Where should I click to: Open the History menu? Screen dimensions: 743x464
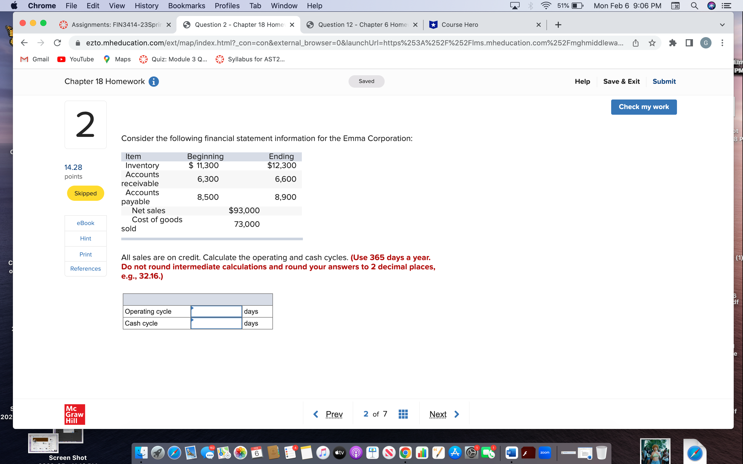click(147, 5)
